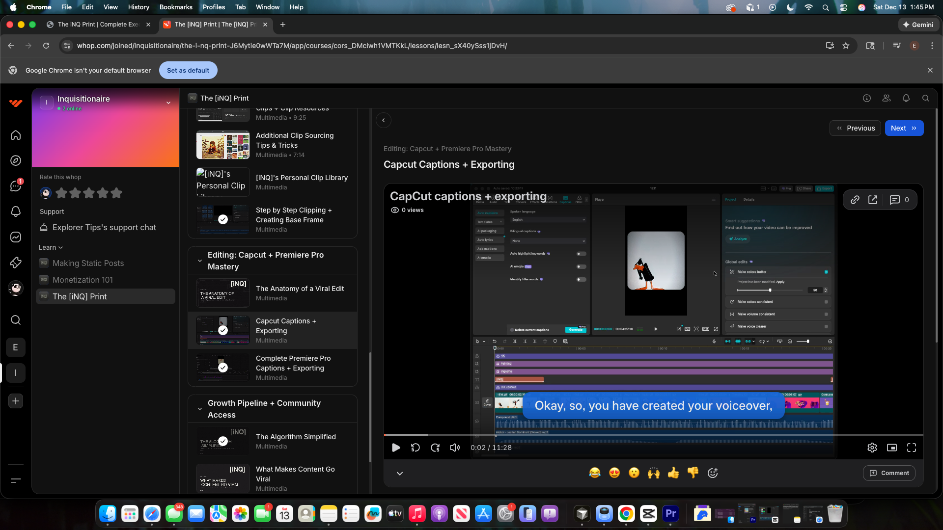Open the Bookmarks menu in menu bar
The height and width of the screenshot is (530, 943).
point(175,7)
